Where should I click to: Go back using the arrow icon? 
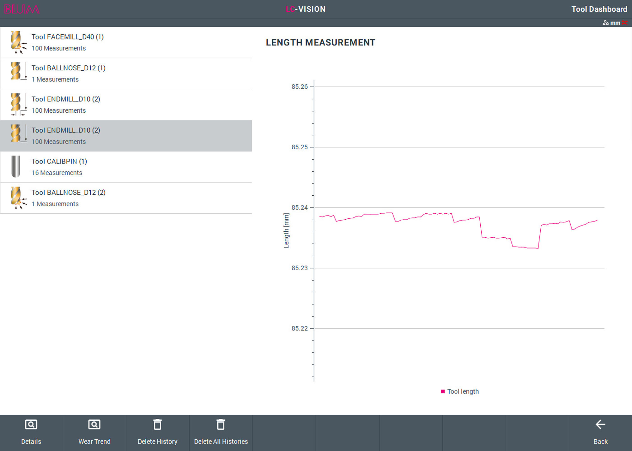coord(600,424)
